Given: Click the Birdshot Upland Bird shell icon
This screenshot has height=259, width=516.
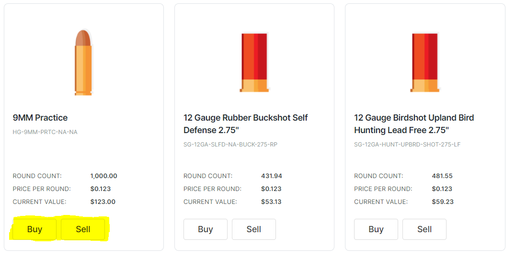Looking at the screenshot, I should pyautogui.click(x=425, y=62).
